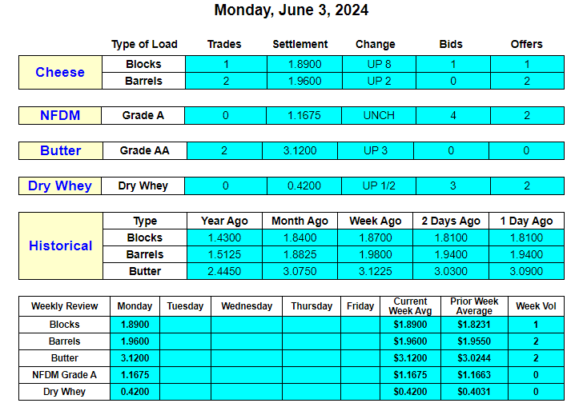This screenshot has height=411, width=579.
Task: Click Butter Week Ago value 3.1225
Action: click(x=375, y=271)
